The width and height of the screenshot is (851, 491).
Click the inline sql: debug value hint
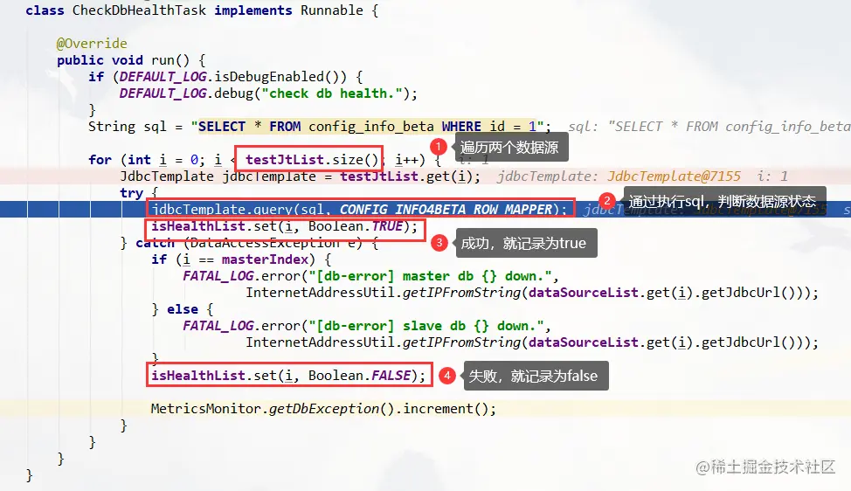pos(709,127)
